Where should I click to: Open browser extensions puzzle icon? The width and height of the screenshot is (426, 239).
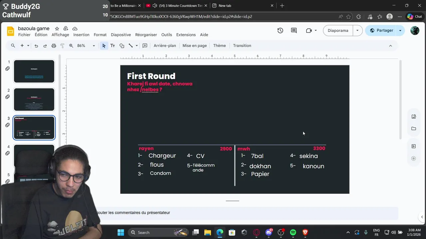pos(358,17)
